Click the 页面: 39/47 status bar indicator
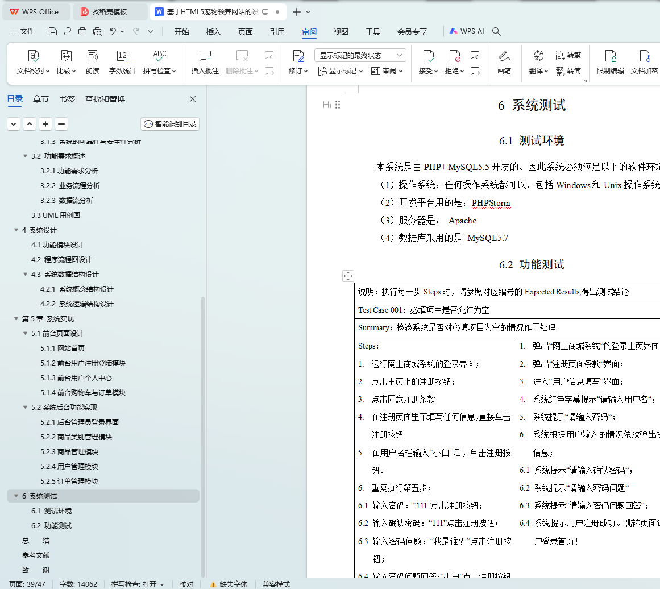Screen dimensions: 660x589 (x=27, y=584)
